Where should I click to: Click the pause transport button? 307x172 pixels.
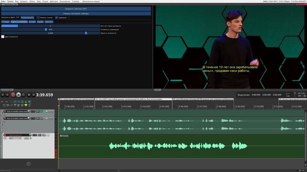tap(34, 95)
